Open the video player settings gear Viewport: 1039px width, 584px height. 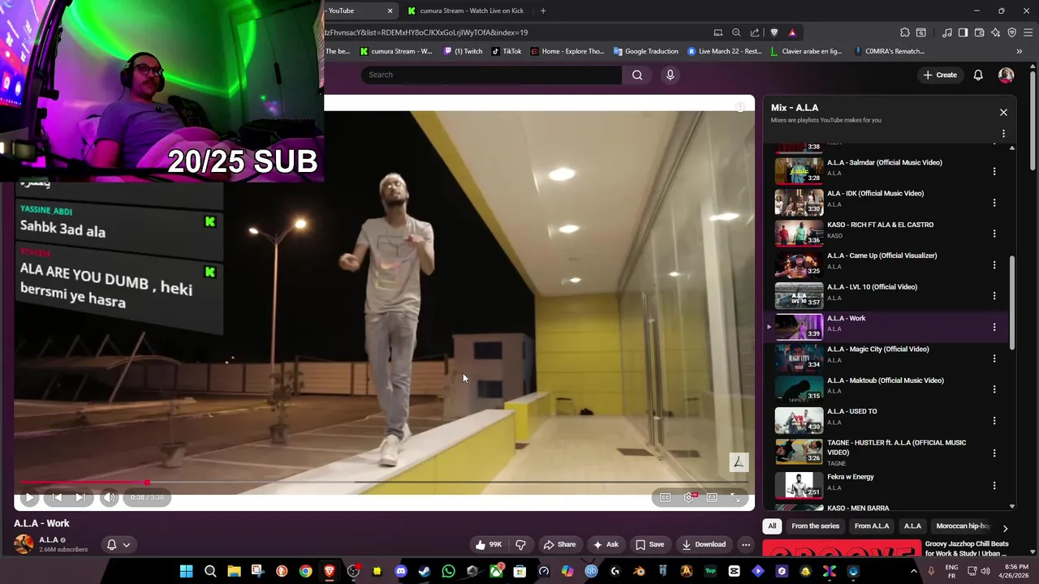[689, 497]
